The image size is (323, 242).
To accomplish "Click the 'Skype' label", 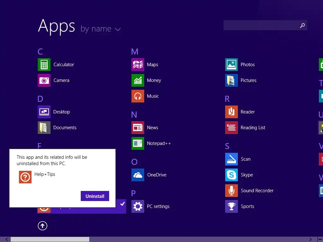I will 247,175.
